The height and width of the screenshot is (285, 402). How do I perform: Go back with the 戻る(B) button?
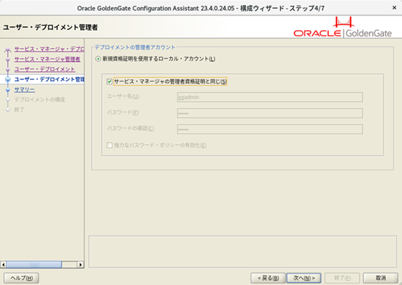pyautogui.click(x=268, y=278)
